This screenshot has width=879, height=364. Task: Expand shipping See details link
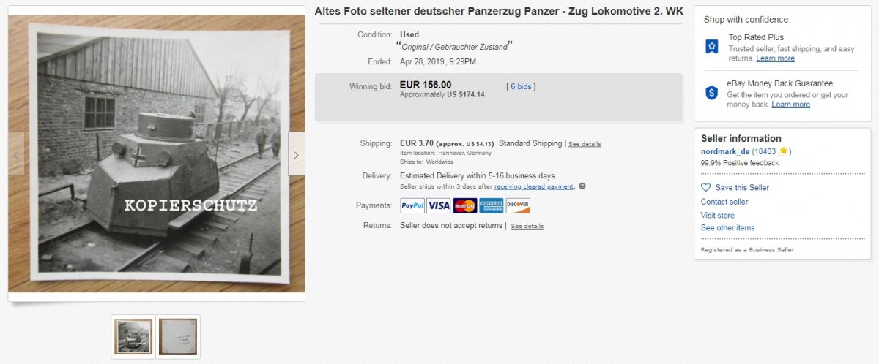[585, 144]
